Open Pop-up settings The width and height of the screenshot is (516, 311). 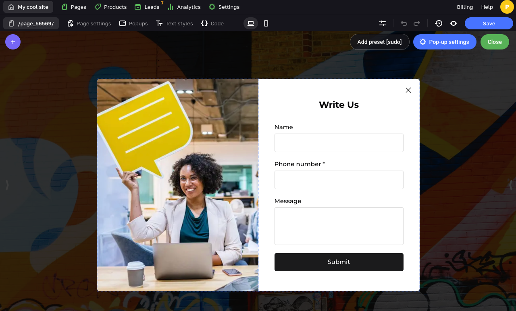tap(444, 42)
